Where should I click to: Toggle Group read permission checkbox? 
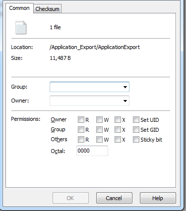pos(81,130)
